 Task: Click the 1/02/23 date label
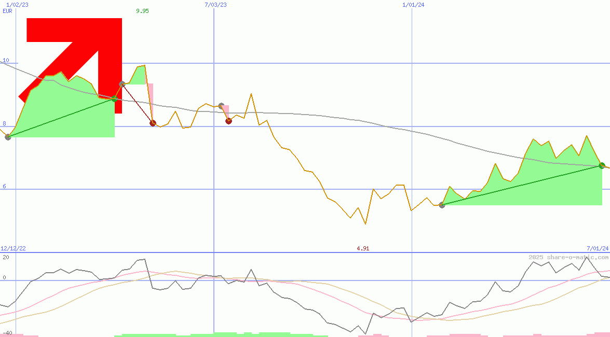17,5
